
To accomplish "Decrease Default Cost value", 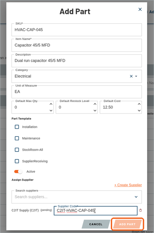I will coord(139,111).
